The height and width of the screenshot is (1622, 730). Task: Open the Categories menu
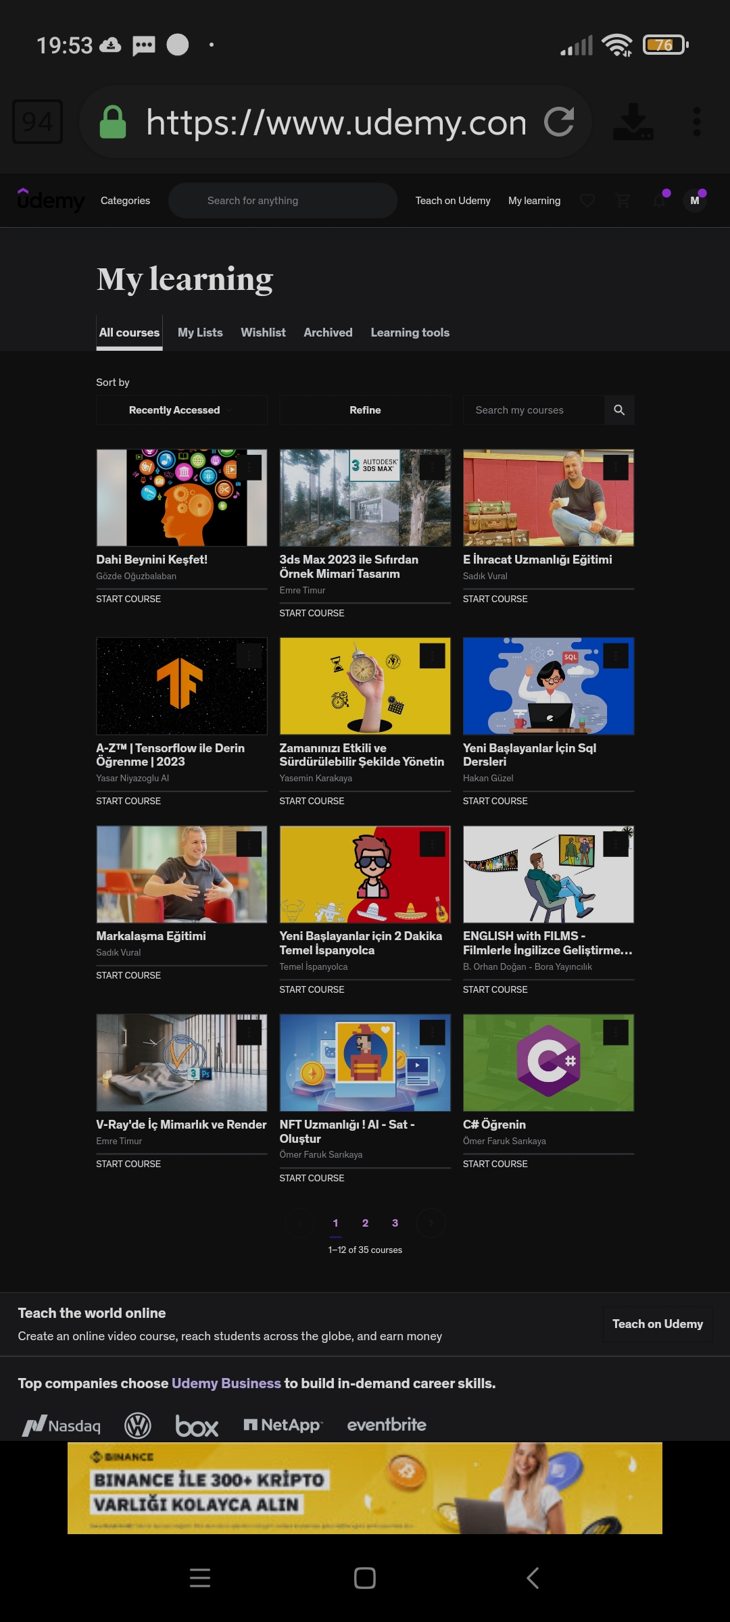tap(125, 201)
